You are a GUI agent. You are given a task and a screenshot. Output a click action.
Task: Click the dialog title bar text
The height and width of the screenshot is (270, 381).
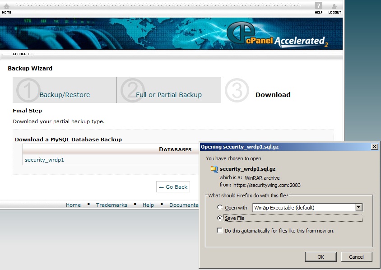(240, 147)
